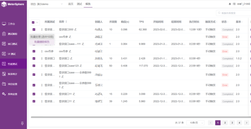Click the version value 1.0.2
251x129 pixels.
(239, 58)
